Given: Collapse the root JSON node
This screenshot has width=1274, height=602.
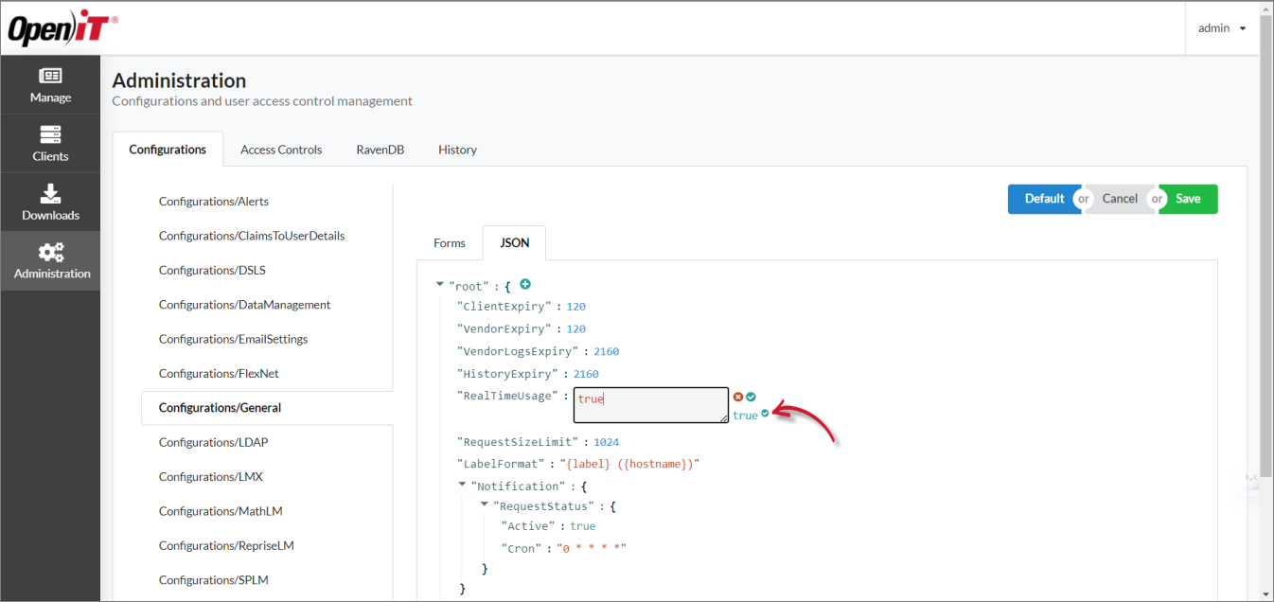Looking at the screenshot, I should pos(439,283).
